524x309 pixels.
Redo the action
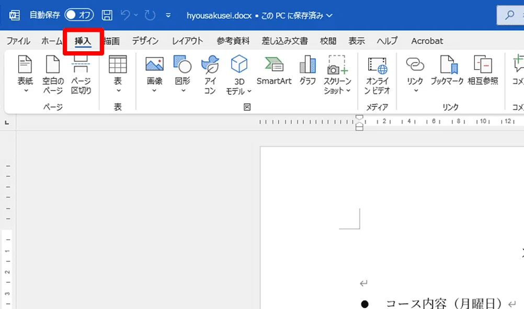(150, 15)
